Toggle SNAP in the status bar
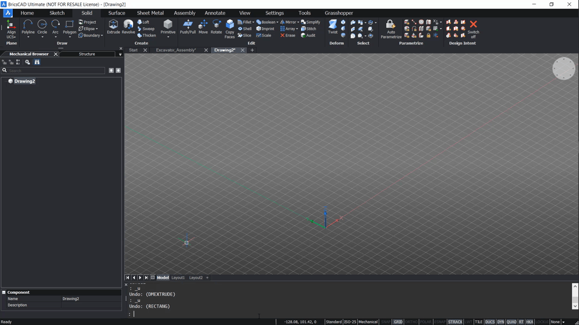 tap(386, 322)
